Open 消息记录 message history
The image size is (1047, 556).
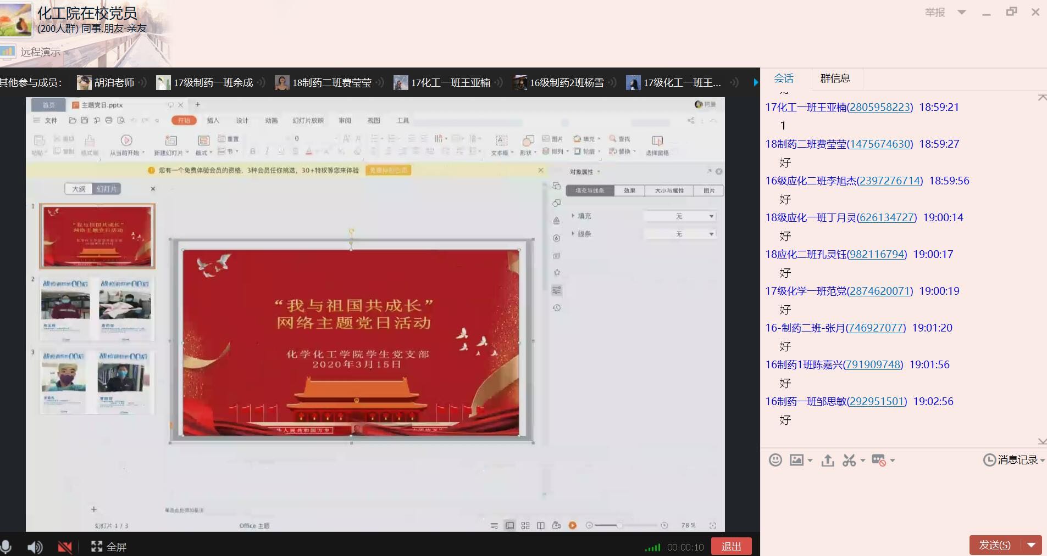(1013, 460)
